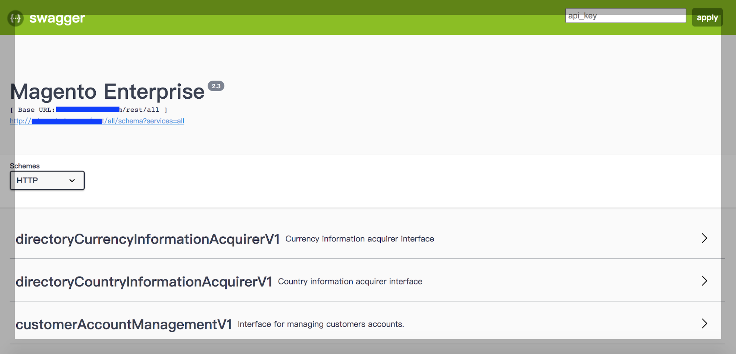Click 'Interface for managing customers accounts.' description
736x354 pixels.
(321, 324)
